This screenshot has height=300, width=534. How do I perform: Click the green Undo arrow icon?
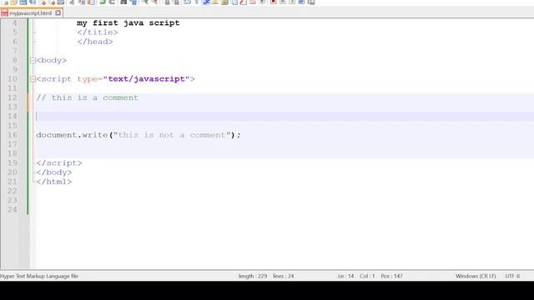(x=102, y=2)
